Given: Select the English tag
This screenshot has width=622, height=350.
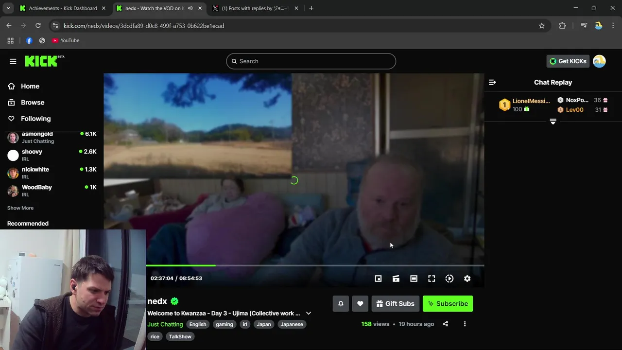Looking at the screenshot, I should (x=198, y=324).
